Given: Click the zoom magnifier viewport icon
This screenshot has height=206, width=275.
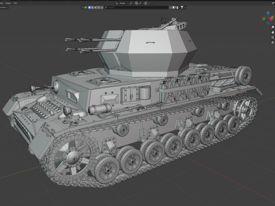Looking at the screenshot, I should pyautogui.click(x=273, y=27).
